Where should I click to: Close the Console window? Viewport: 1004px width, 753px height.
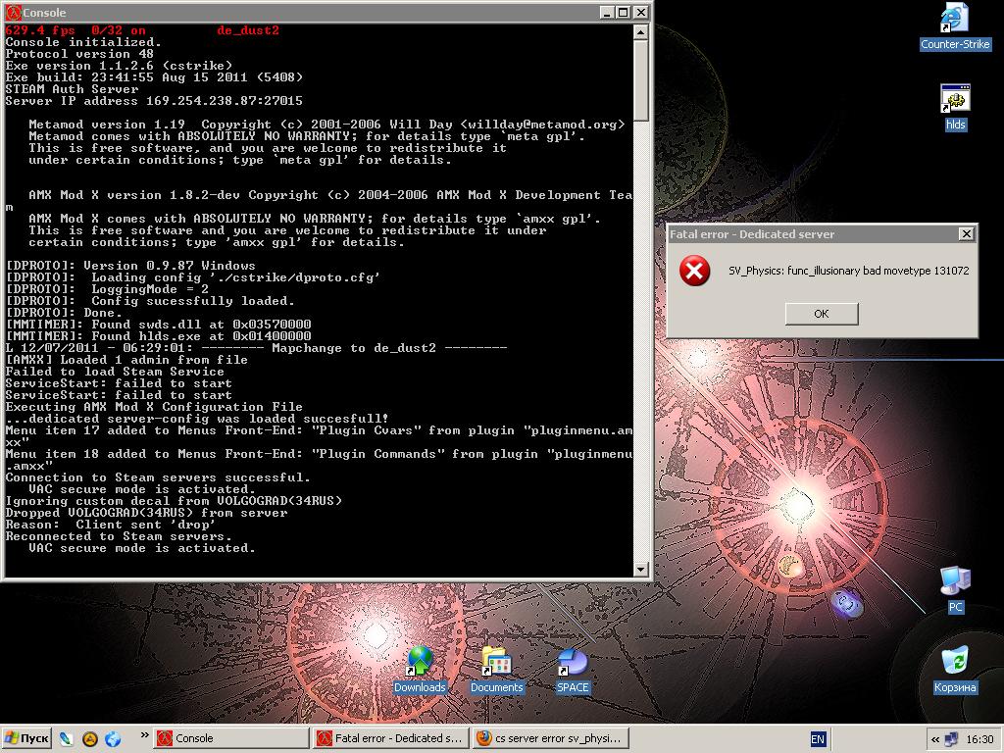[x=641, y=12]
